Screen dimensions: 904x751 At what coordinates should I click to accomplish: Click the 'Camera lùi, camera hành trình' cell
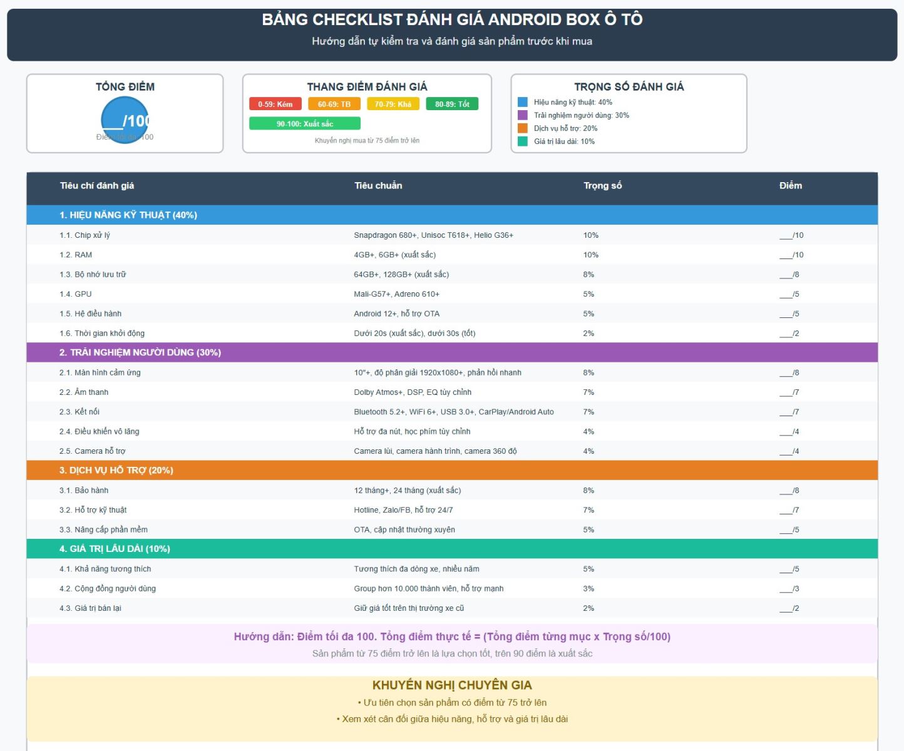(436, 451)
